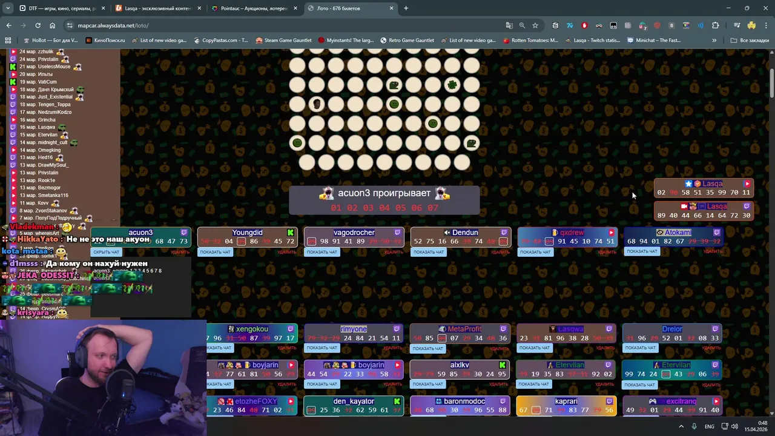
Task: Click the Kick icon on den_kayator's card
Action: click(397, 401)
